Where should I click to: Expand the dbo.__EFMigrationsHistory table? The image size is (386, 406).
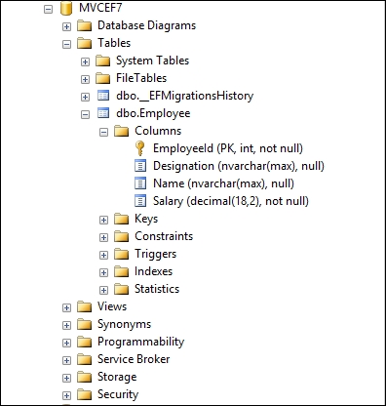click(x=85, y=97)
